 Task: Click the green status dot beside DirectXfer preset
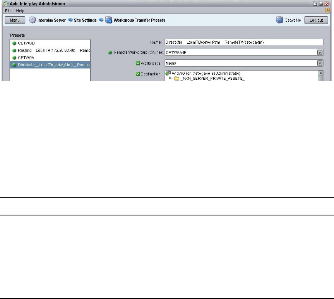click(x=14, y=65)
